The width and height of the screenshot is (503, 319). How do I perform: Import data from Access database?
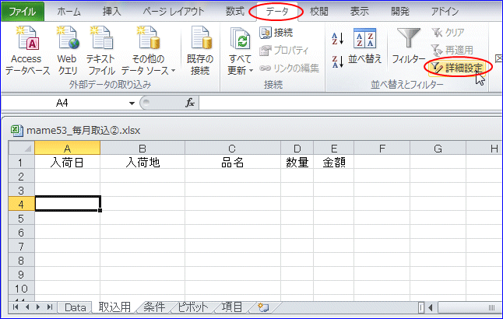[x=27, y=51]
